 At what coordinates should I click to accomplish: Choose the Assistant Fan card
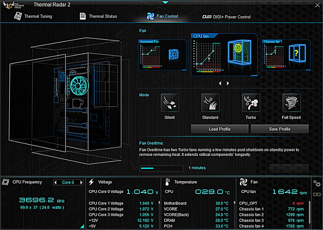click(x=163, y=55)
